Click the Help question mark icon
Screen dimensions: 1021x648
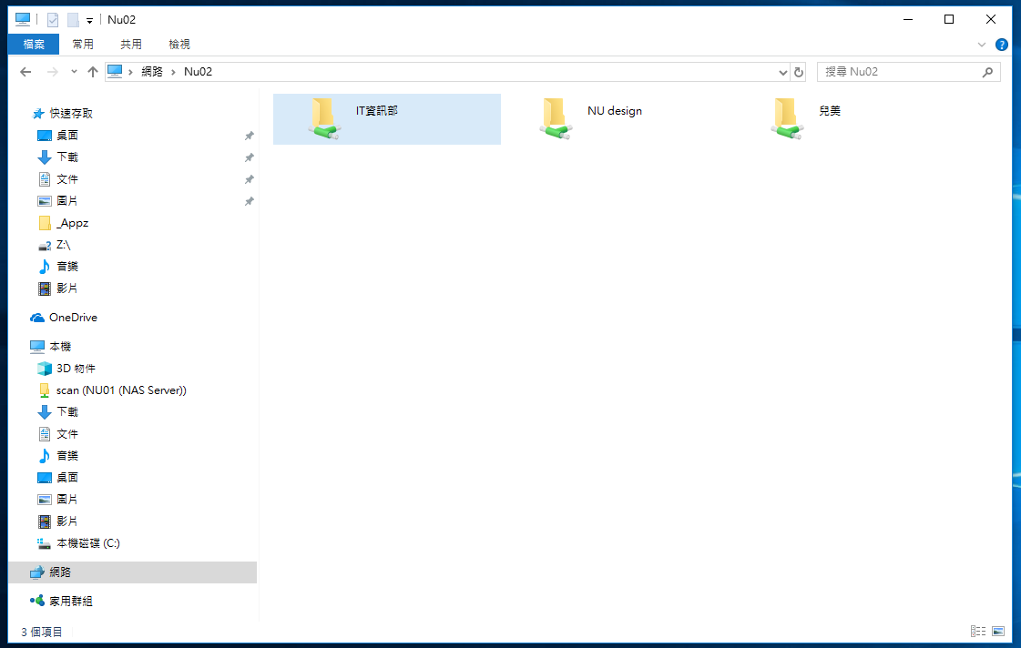pos(1001,45)
